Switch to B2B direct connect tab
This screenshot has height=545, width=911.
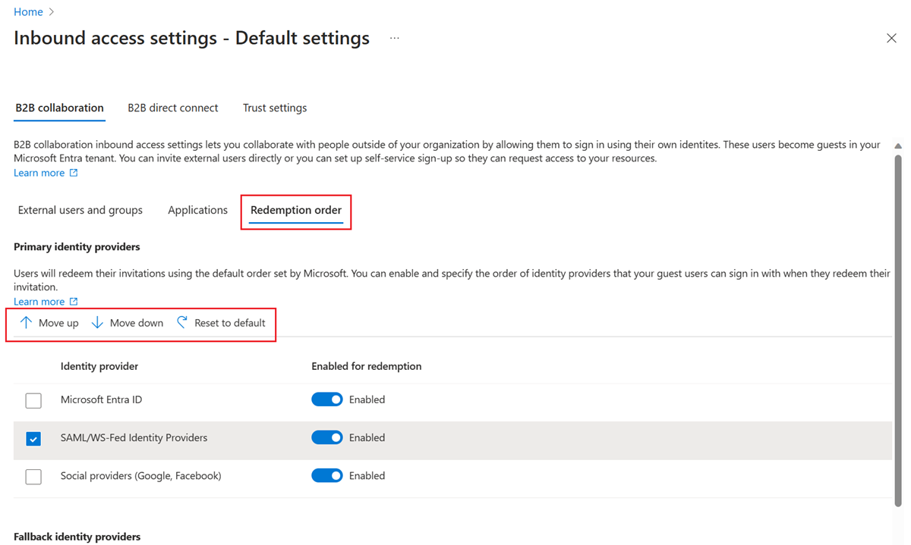(x=172, y=108)
